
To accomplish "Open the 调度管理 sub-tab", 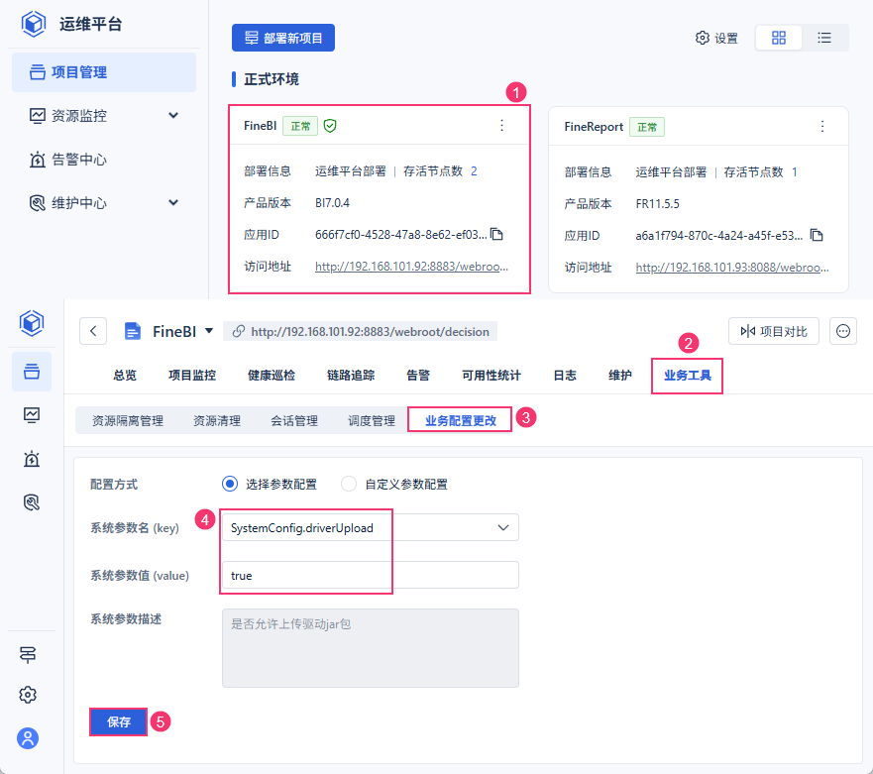I will pyautogui.click(x=372, y=420).
